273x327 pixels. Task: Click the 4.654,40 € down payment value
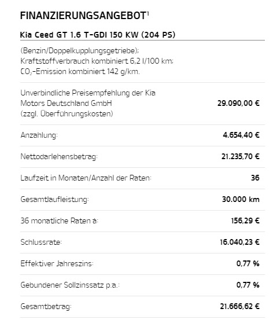click(241, 135)
